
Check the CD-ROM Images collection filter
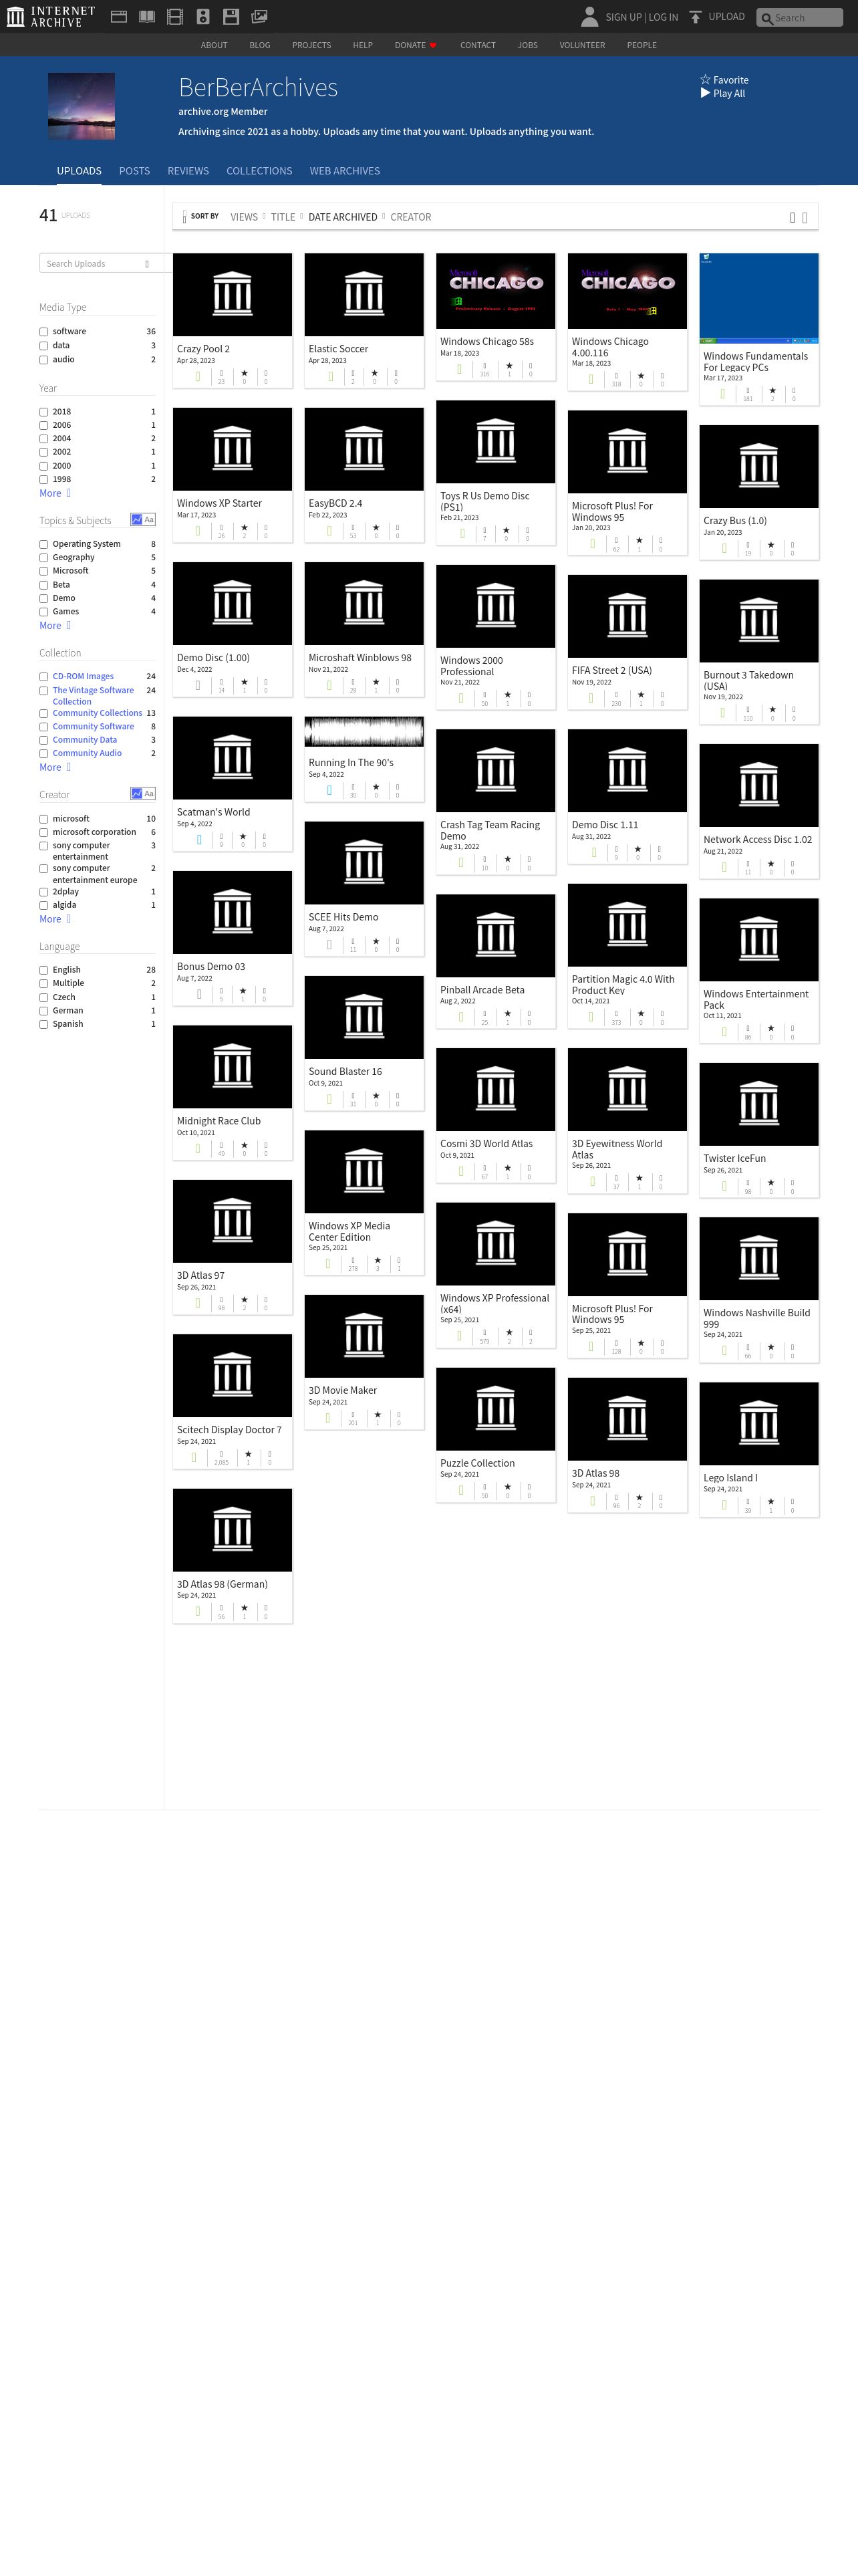point(44,677)
